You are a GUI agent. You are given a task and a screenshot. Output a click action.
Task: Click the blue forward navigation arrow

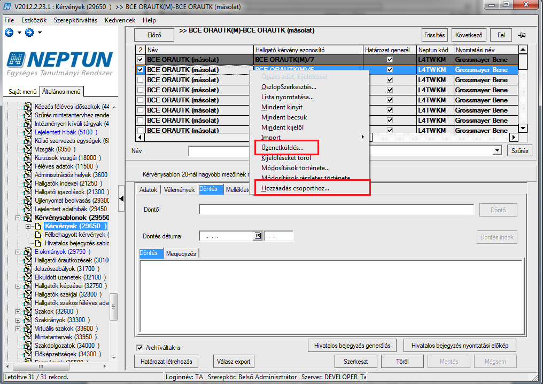tap(29, 33)
